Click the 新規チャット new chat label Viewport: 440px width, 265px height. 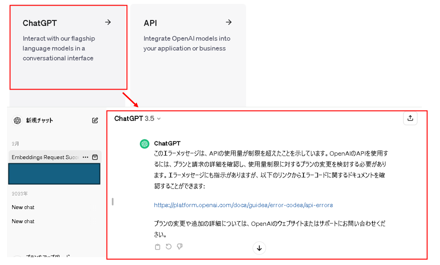click(39, 120)
